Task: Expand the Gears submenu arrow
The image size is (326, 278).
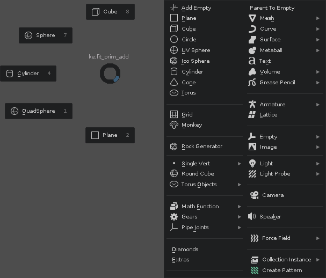Action: click(240, 217)
